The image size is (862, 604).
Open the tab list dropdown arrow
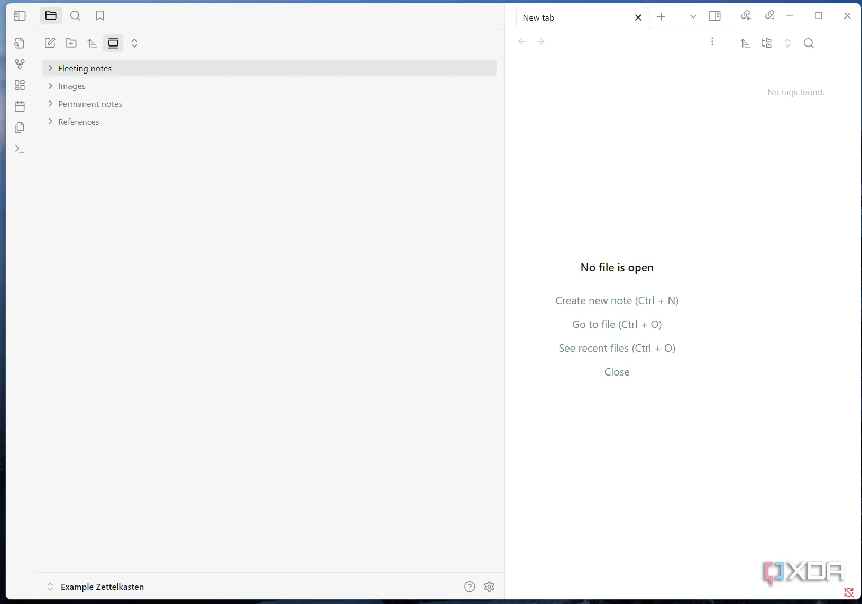693,16
